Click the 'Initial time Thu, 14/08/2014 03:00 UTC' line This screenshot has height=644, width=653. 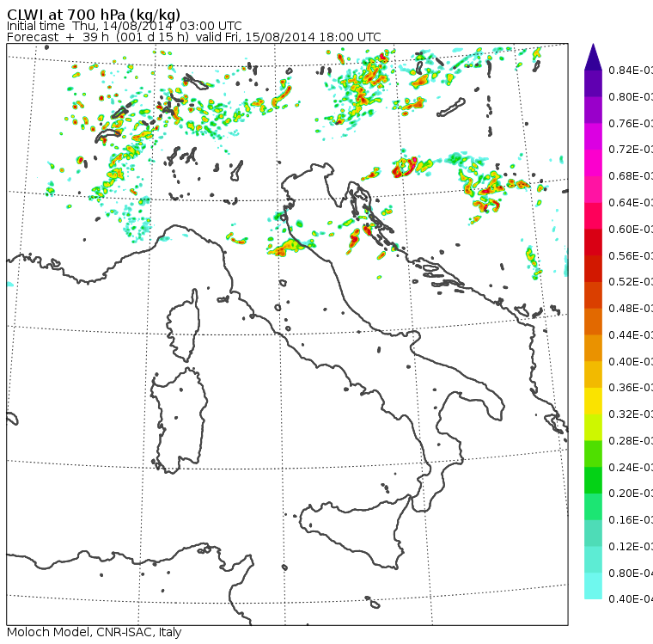(x=124, y=26)
